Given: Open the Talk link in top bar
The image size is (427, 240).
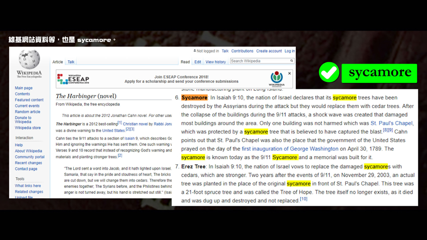Looking at the screenshot, I should (225, 51).
